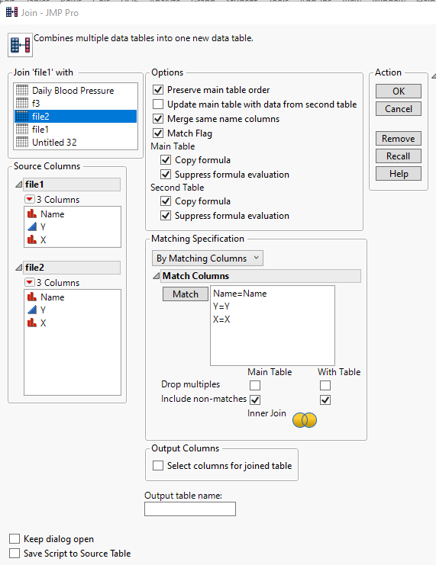Click the nominal icon of Name under file1
The height and width of the screenshot is (565, 436).
(x=32, y=214)
